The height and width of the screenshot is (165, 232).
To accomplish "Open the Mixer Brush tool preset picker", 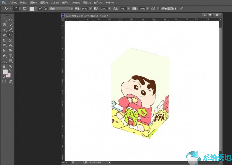I will click(7, 9).
